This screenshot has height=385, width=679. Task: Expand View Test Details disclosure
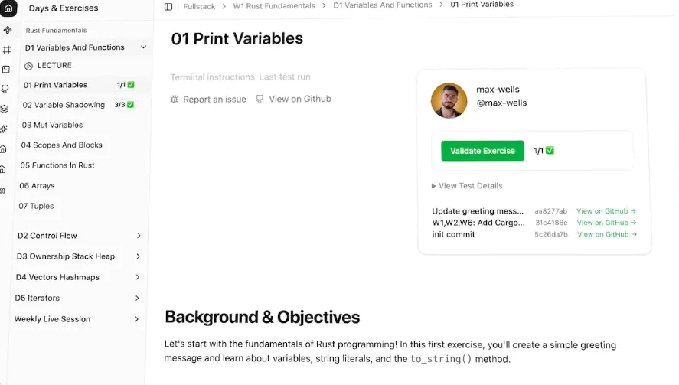point(467,186)
